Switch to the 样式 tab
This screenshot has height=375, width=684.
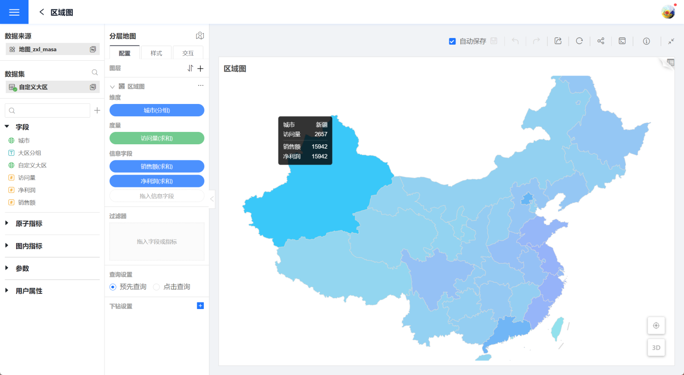[156, 53]
